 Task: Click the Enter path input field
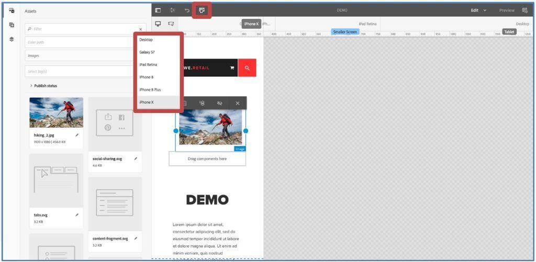[x=85, y=42]
